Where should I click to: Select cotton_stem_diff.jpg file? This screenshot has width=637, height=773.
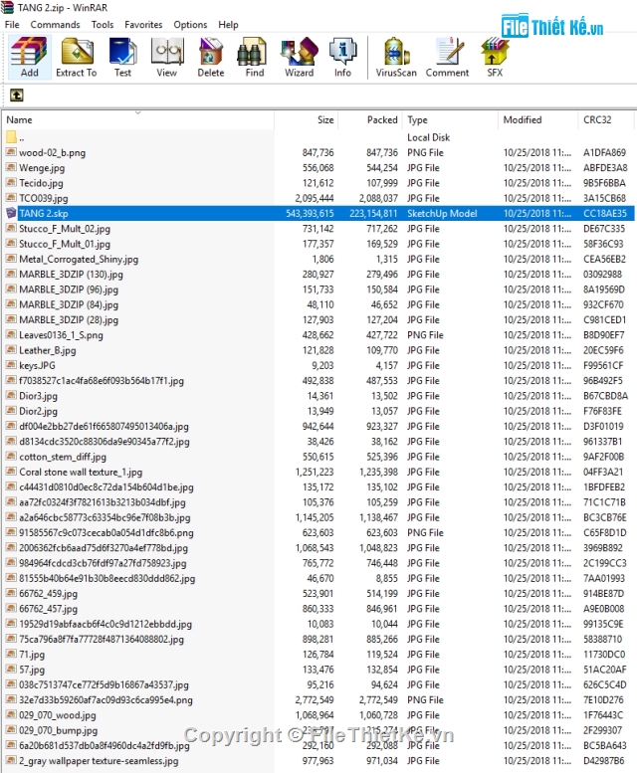tap(63, 457)
